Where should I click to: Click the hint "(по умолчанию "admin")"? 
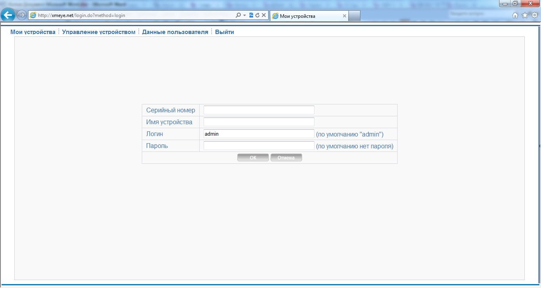(350, 135)
